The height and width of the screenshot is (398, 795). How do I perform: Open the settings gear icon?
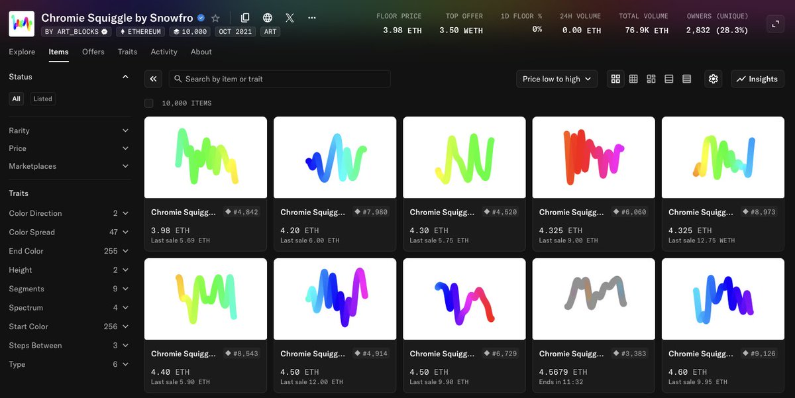714,79
